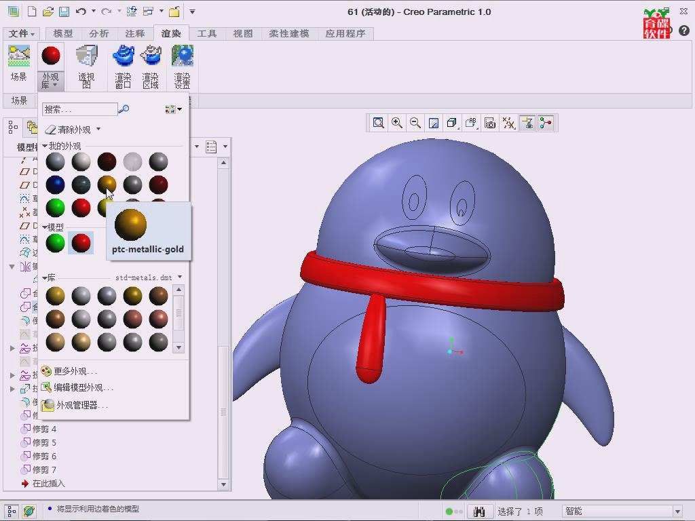
Task: Open the 文件 file menu
Action: click(x=21, y=33)
